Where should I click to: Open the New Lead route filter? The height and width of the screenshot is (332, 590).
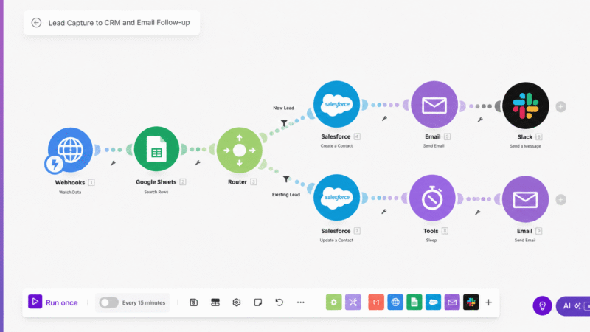click(284, 122)
